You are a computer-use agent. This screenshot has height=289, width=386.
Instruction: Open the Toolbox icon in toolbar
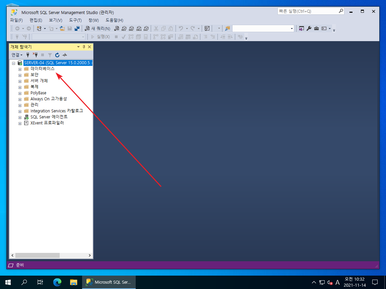[x=317, y=28]
